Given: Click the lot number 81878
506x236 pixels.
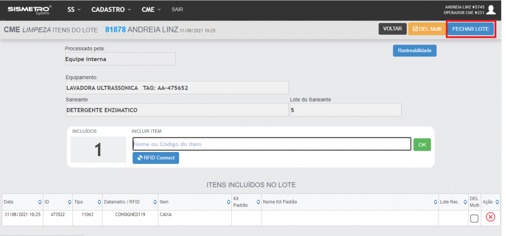Looking at the screenshot, I should click(115, 29).
